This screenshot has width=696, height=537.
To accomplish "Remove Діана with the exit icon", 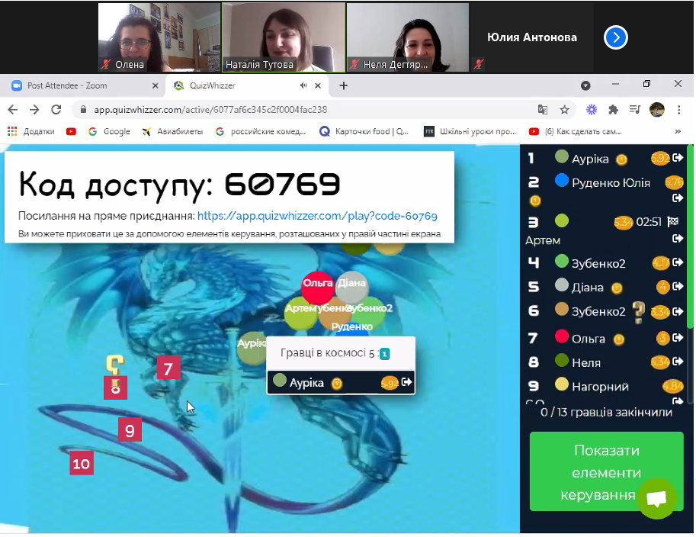I will pos(678,287).
